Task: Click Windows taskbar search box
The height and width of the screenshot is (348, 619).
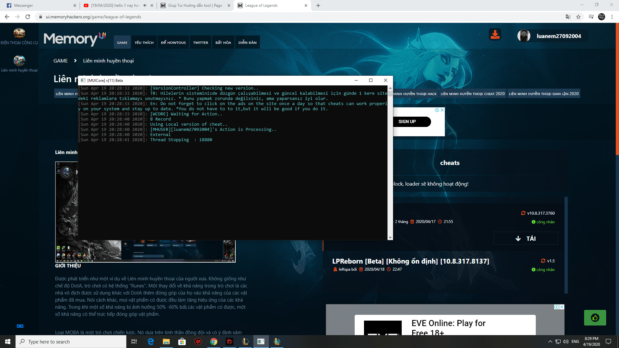Action: tap(71, 342)
